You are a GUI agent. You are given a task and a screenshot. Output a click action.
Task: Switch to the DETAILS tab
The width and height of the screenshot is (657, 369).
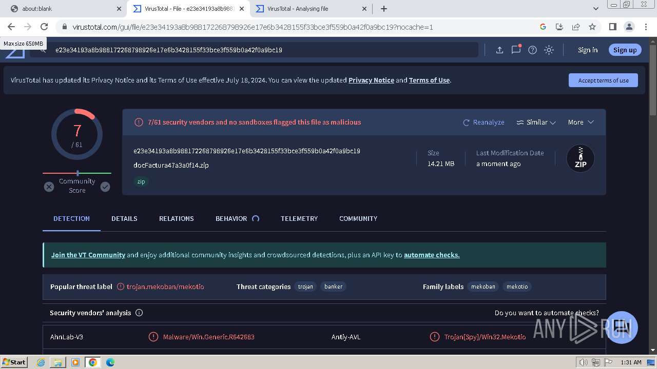pyautogui.click(x=124, y=218)
